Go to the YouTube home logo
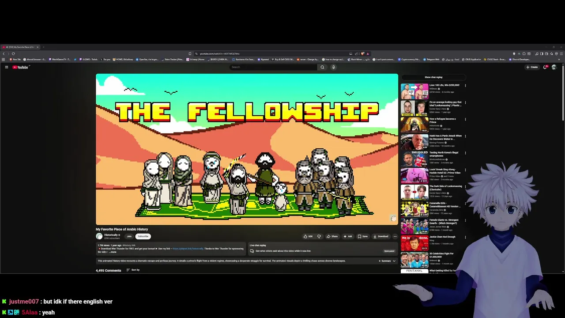The image size is (565, 318). [x=20, y=67]
